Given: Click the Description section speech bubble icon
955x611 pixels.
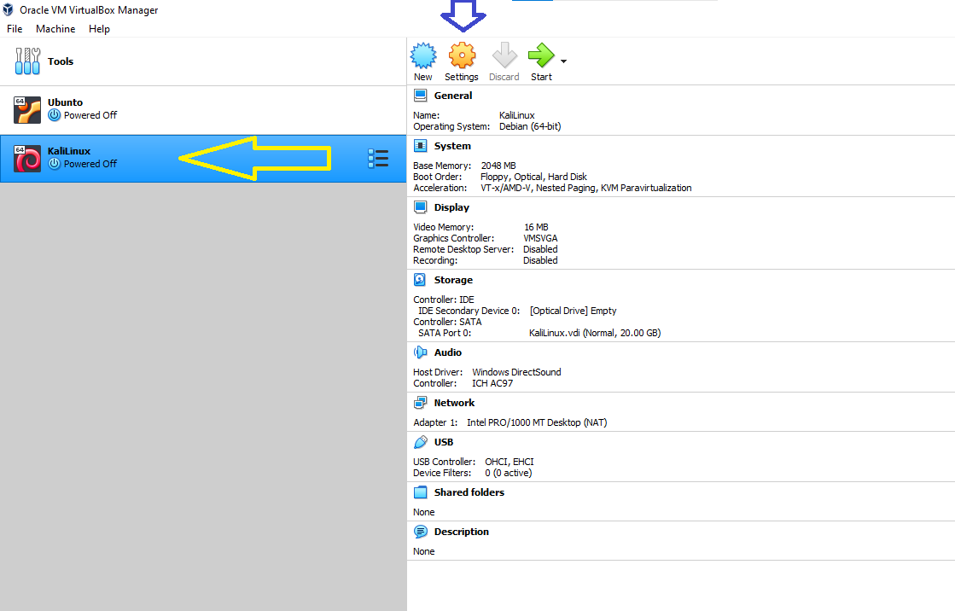Looking at the screenshot, I should [420, 532].
